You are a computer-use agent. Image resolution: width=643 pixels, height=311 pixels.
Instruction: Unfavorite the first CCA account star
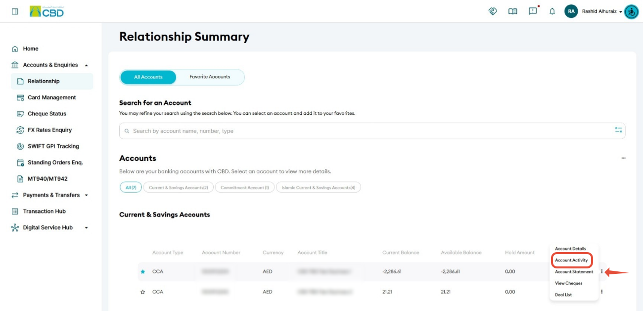point(143,271)
